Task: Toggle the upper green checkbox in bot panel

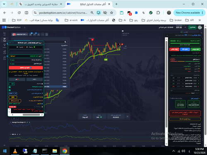Action: 10,87
